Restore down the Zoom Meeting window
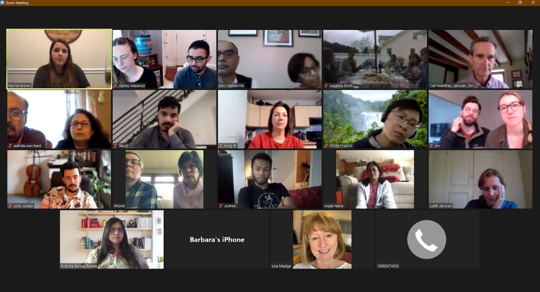Viewport: 540px width, 292px height. pyautogui.click(x=520, y=3)
